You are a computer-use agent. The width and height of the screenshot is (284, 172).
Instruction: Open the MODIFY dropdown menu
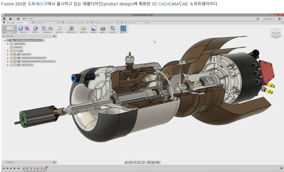coord(36,32)
